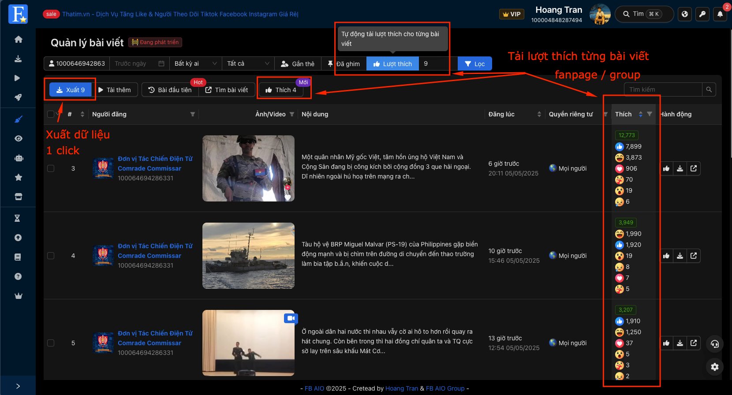Select the broom cleanup icon in sidebar
Viewport: 732px width, 395px height.
click(x=18, y=119)
